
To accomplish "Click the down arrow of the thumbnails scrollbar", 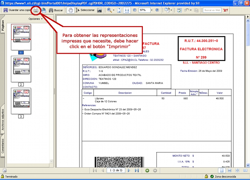I will pos(51,161).
